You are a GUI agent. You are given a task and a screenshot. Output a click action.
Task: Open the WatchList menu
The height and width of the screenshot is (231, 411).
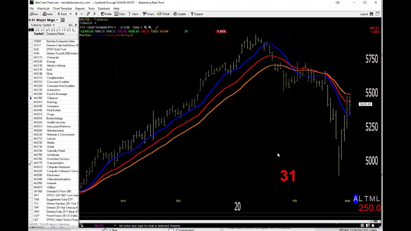pyautogui.click(x=43, y=9)
